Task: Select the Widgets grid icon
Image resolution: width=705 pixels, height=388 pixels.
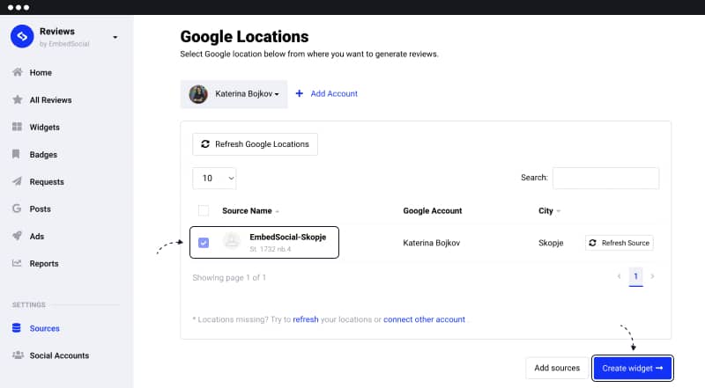Action: pos(17,127)
